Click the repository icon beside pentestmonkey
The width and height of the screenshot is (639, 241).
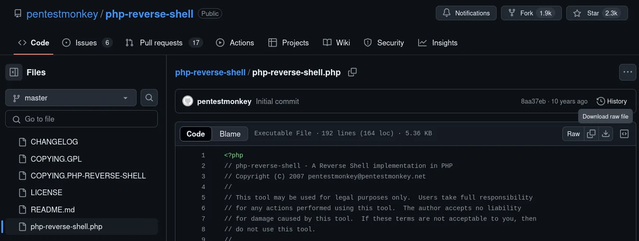click(x=18, y=14)
